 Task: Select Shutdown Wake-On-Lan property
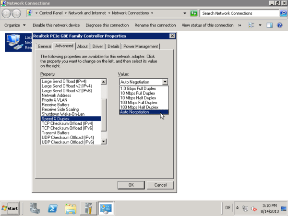(63, 114)
